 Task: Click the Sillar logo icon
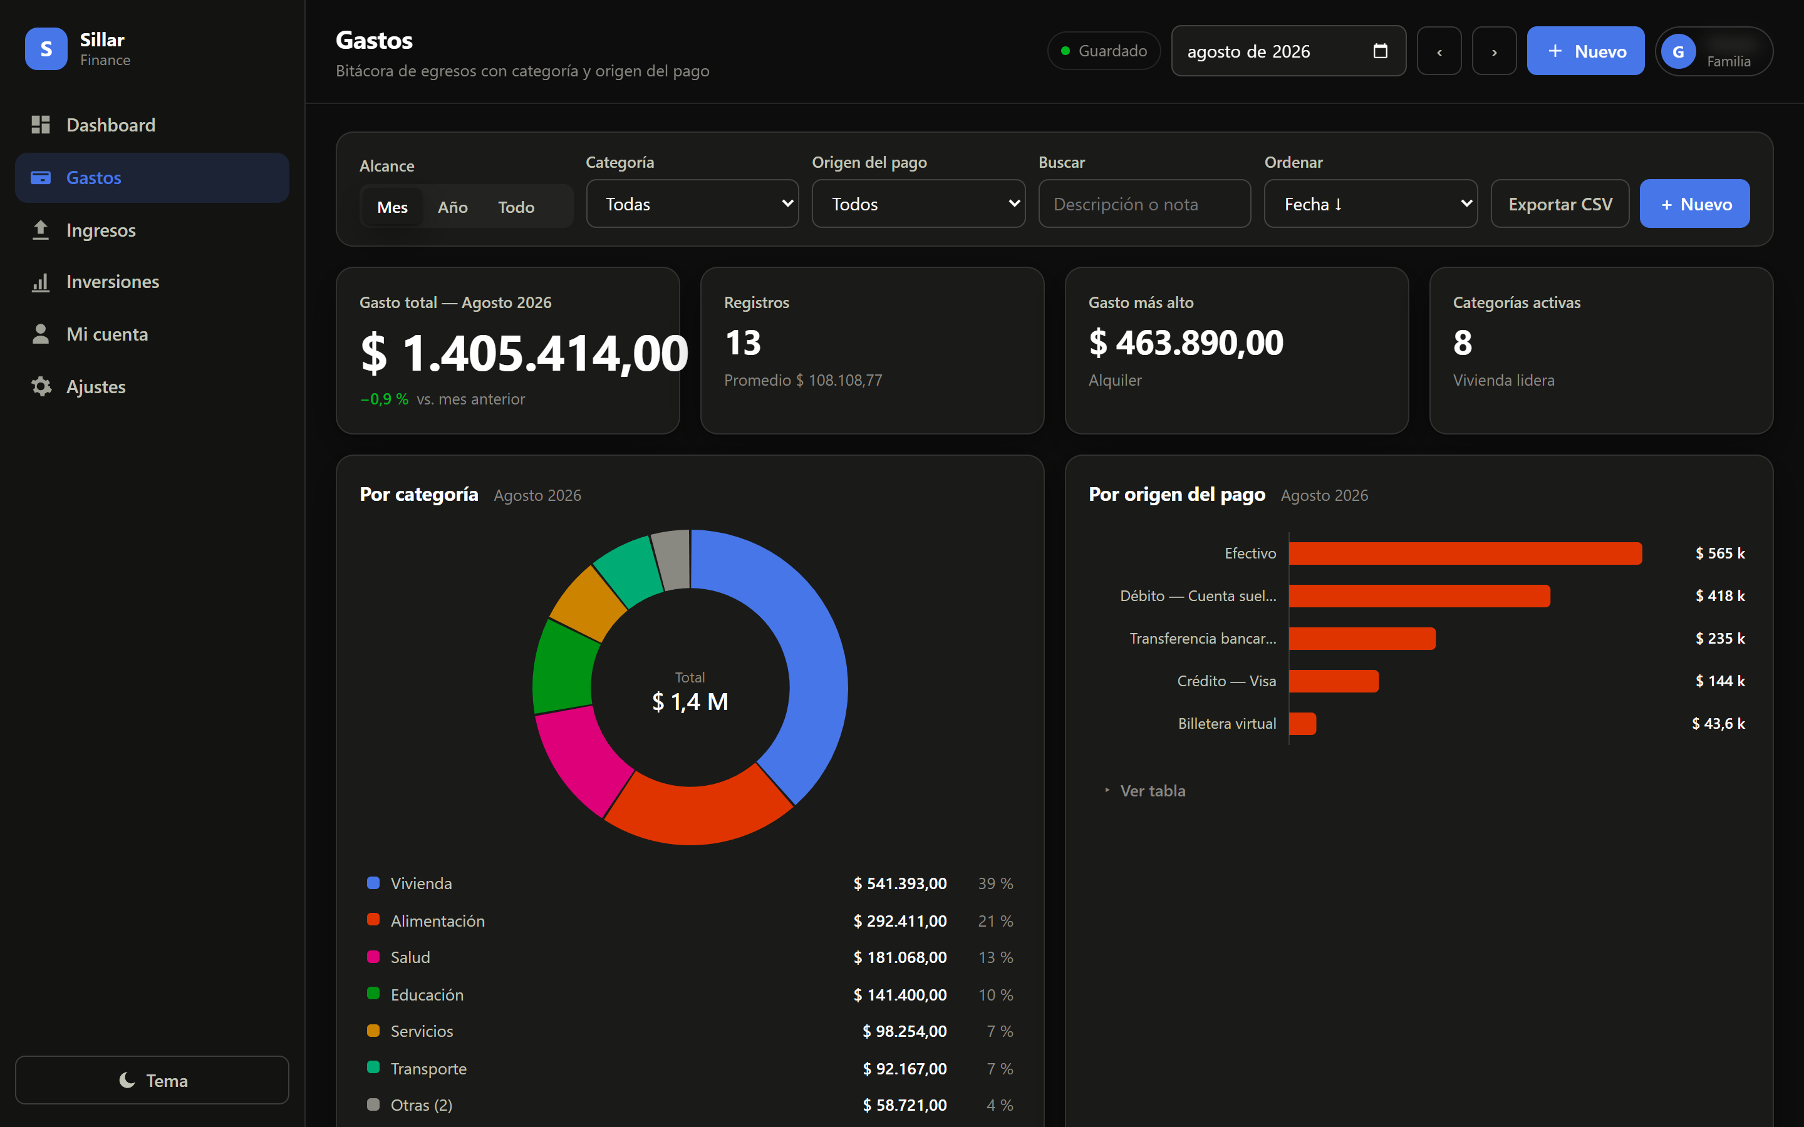(46, 49)
